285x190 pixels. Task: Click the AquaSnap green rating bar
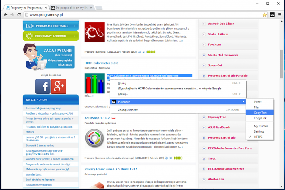click(178, 158)
